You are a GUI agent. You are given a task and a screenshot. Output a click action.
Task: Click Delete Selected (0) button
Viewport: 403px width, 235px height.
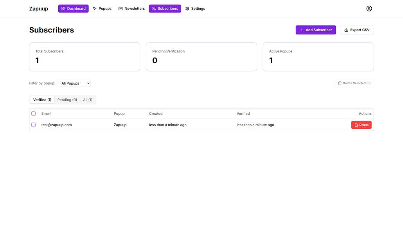[x=354, y=83]
